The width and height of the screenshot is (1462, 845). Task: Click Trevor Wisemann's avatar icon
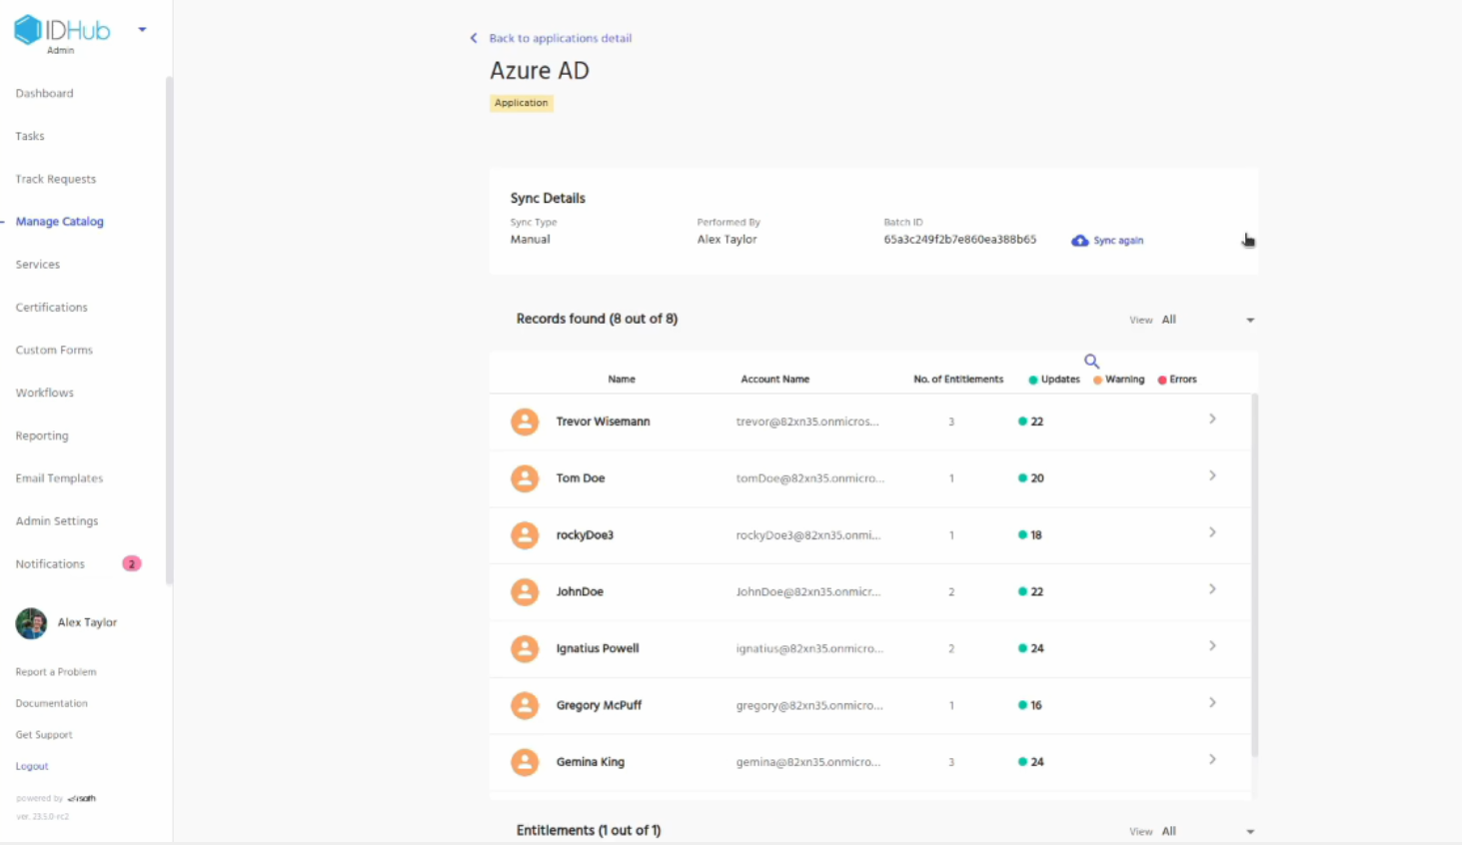click(x=525, y=422)
